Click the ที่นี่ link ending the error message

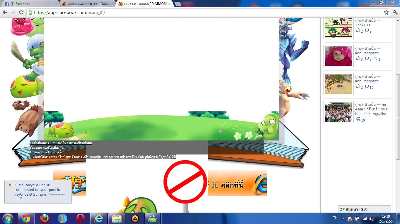[173, 157]
